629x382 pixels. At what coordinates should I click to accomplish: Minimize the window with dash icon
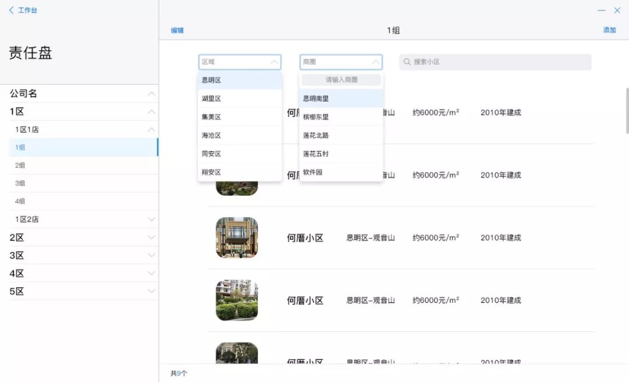click(601, 10)
